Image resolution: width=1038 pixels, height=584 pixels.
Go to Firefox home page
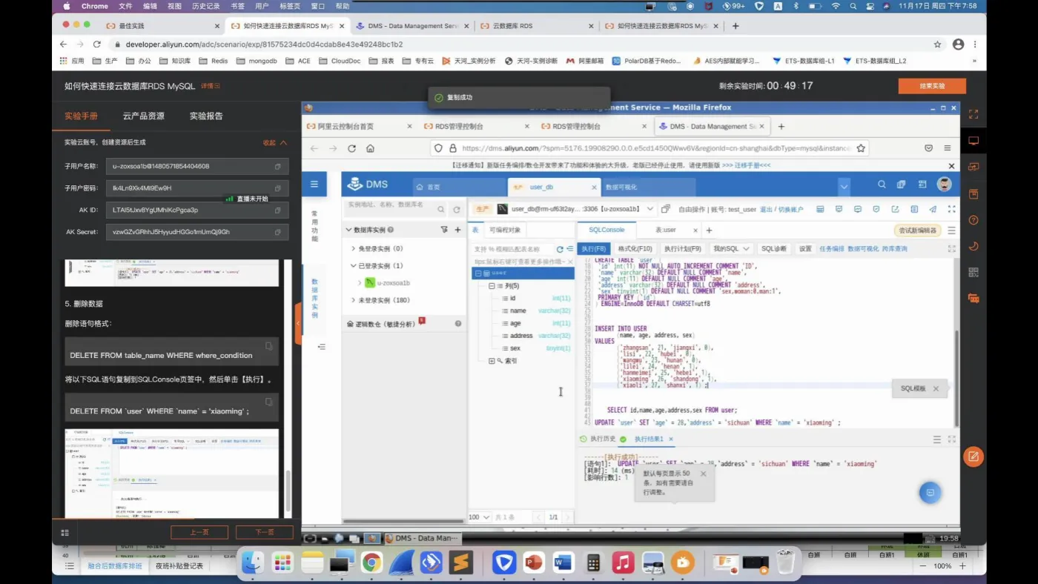pyautogui.click(x=370, y=148)
